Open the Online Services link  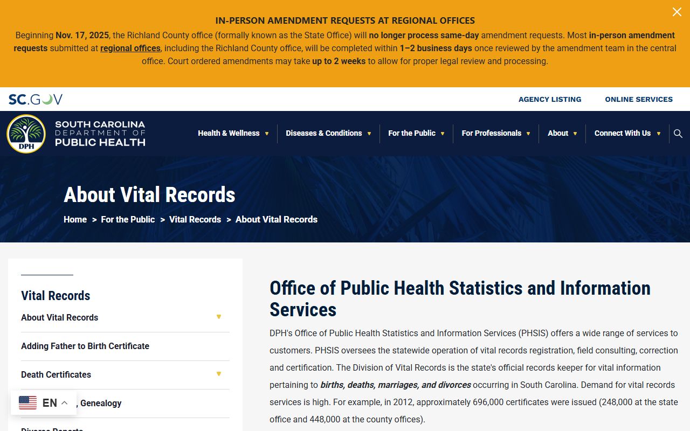(x=639, y=99)
